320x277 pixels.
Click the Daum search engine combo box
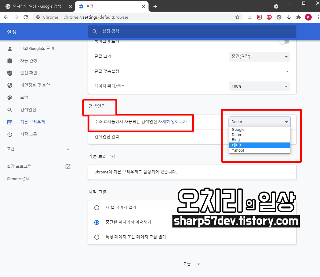pyautogui.click(x=260, y=122)
